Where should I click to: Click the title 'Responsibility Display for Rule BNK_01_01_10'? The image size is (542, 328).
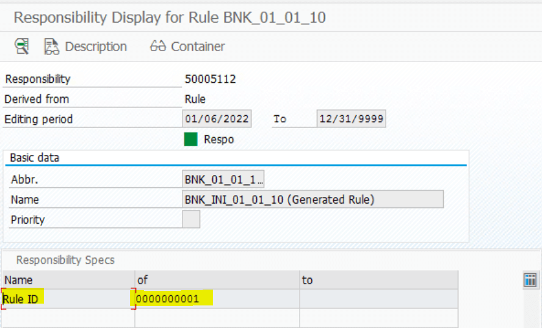point(170,17)
